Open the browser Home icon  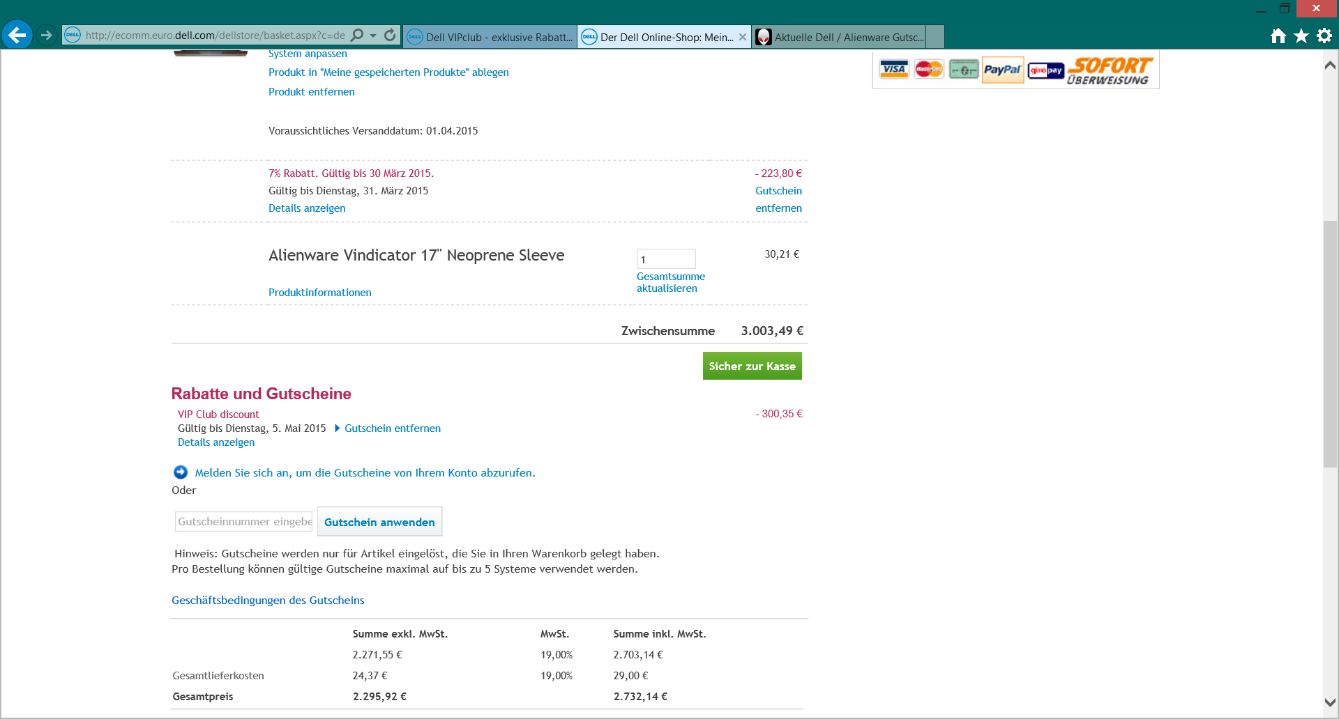tap(1278, 36)
